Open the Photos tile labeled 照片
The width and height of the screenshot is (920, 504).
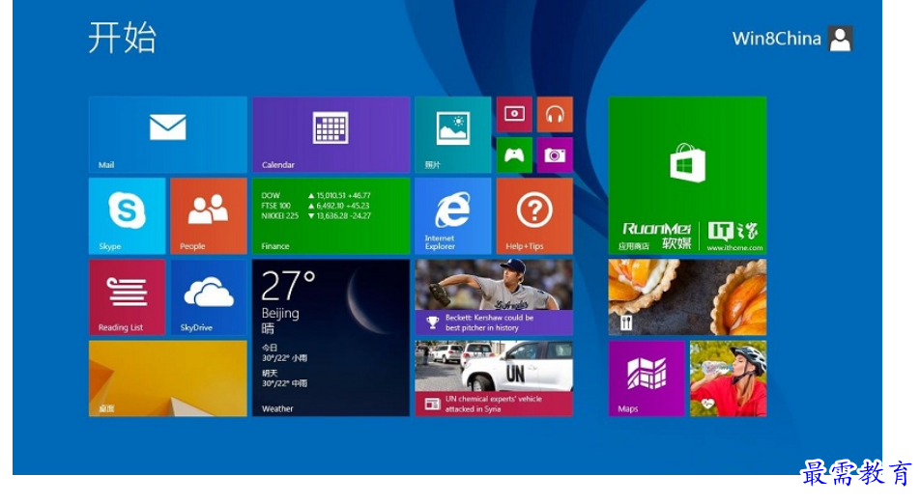pyautogui.click(x=453, y=135)
